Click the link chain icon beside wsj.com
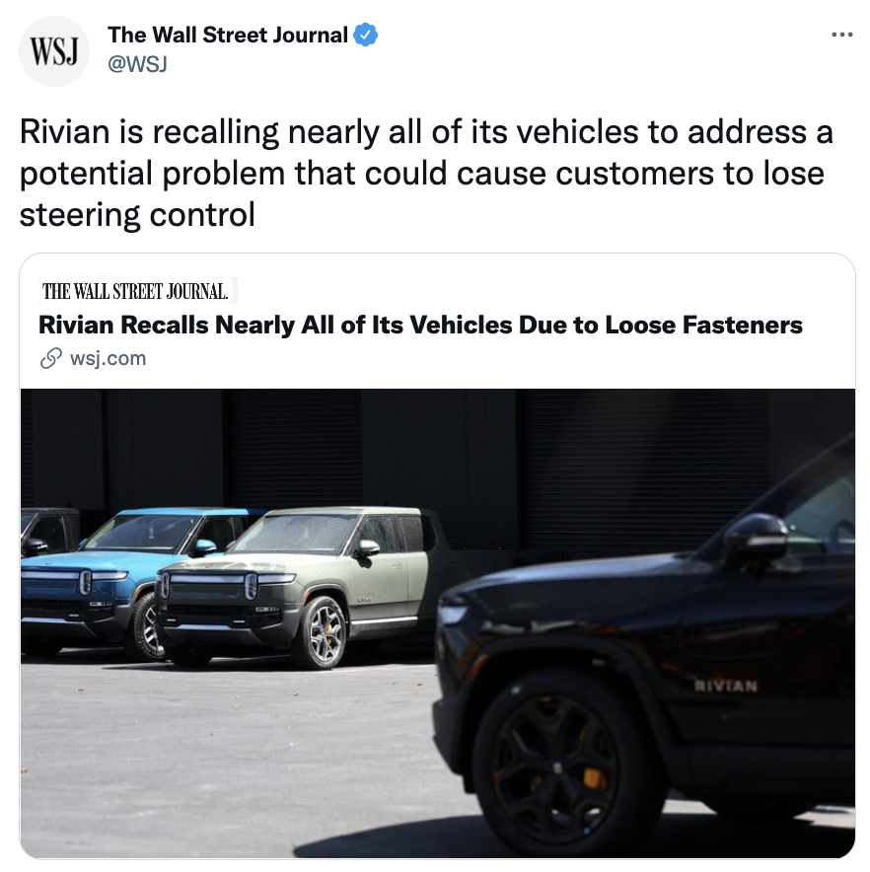 pyautogui.click(x=50, y=359)
